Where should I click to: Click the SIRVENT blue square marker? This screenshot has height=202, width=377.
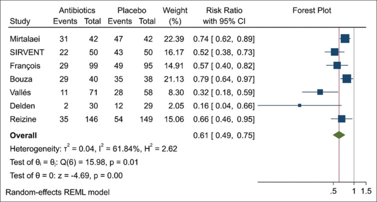pyautogui.click(x=335, y=52)
